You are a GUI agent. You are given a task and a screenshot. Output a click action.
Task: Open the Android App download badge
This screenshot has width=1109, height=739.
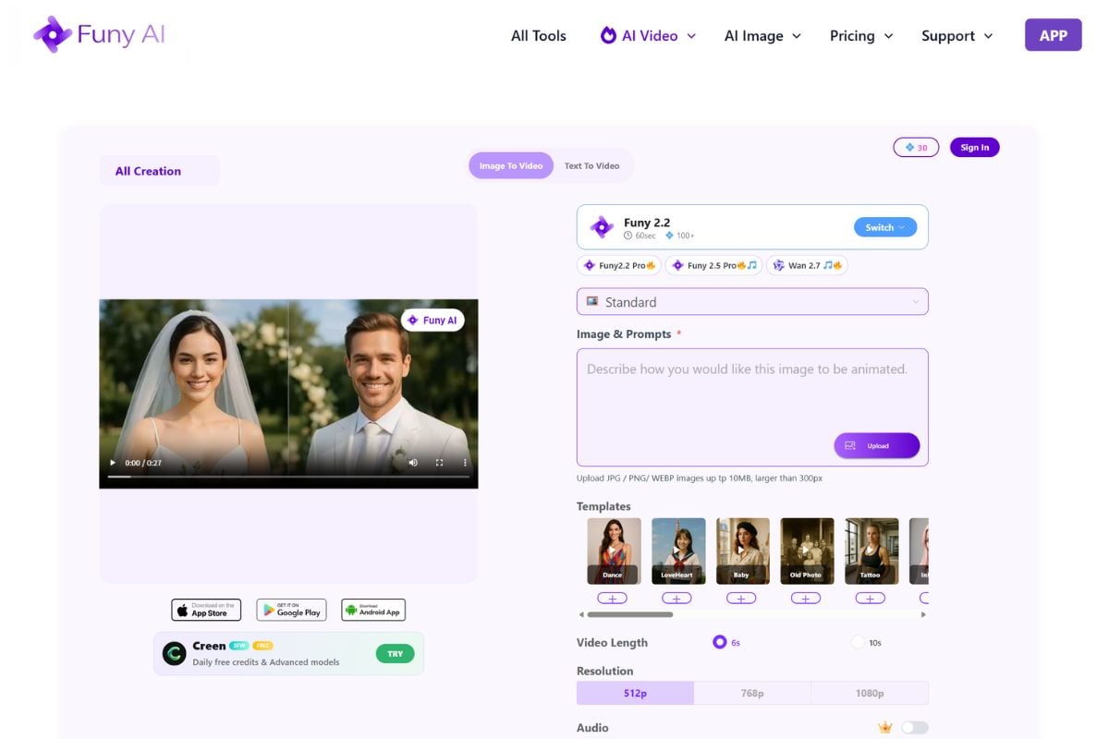[x=373, y=610]
